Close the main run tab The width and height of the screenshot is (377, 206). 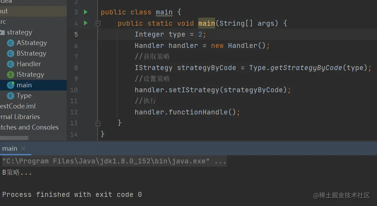[23, 149]
